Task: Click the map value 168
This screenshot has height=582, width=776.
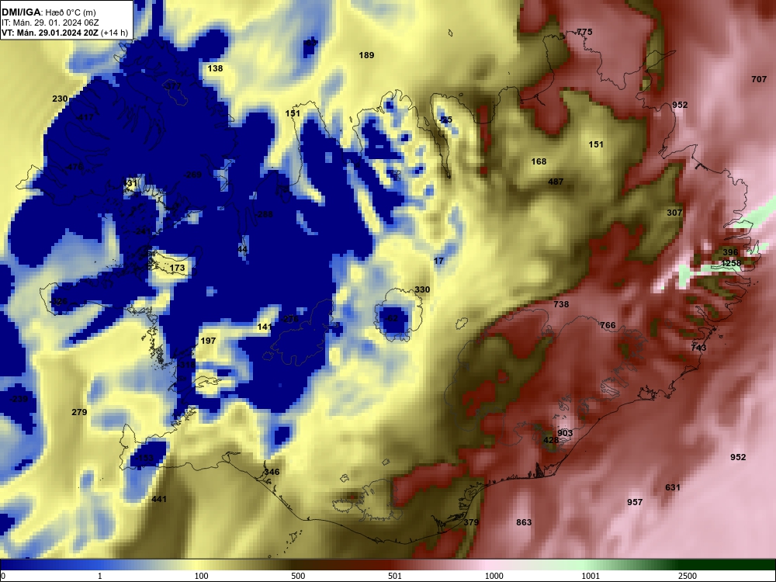Action: coord(539,161)
